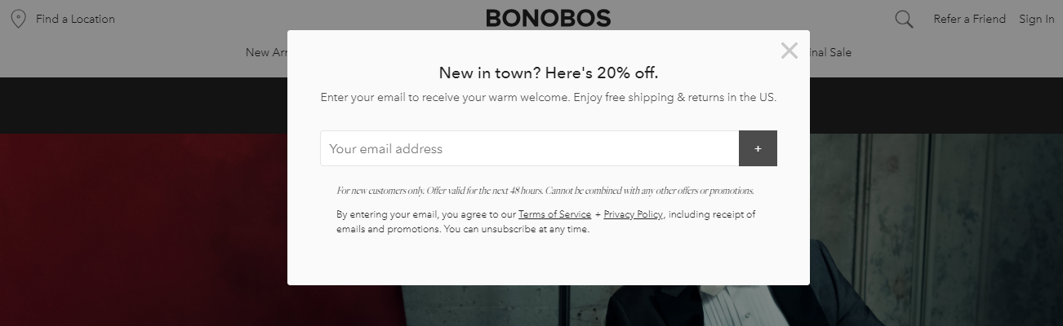Click the 'Enter your email' subheading text
Viewport: 1063px width, 326px height.
(548, 97)
